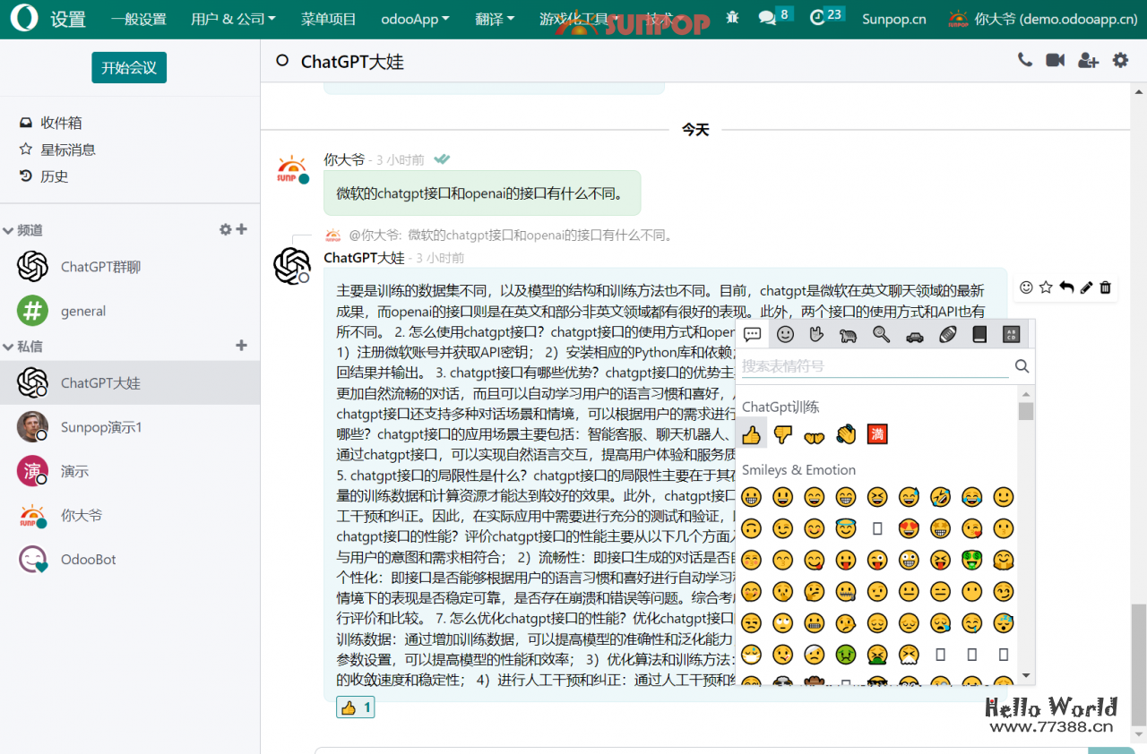The height and width of the screenshot is (754, 1147).
Task: Edit the message with the pencil icon
Action: 1085,287
